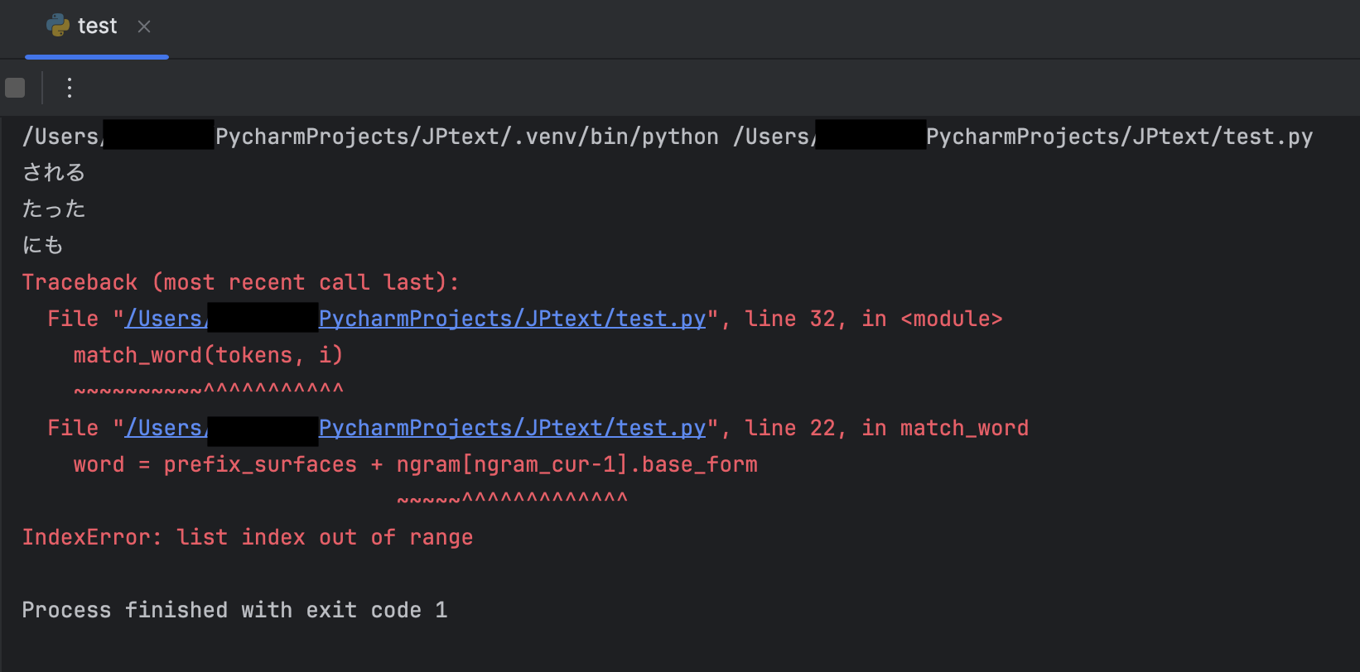Click the される output line

[x=54, y=173]
